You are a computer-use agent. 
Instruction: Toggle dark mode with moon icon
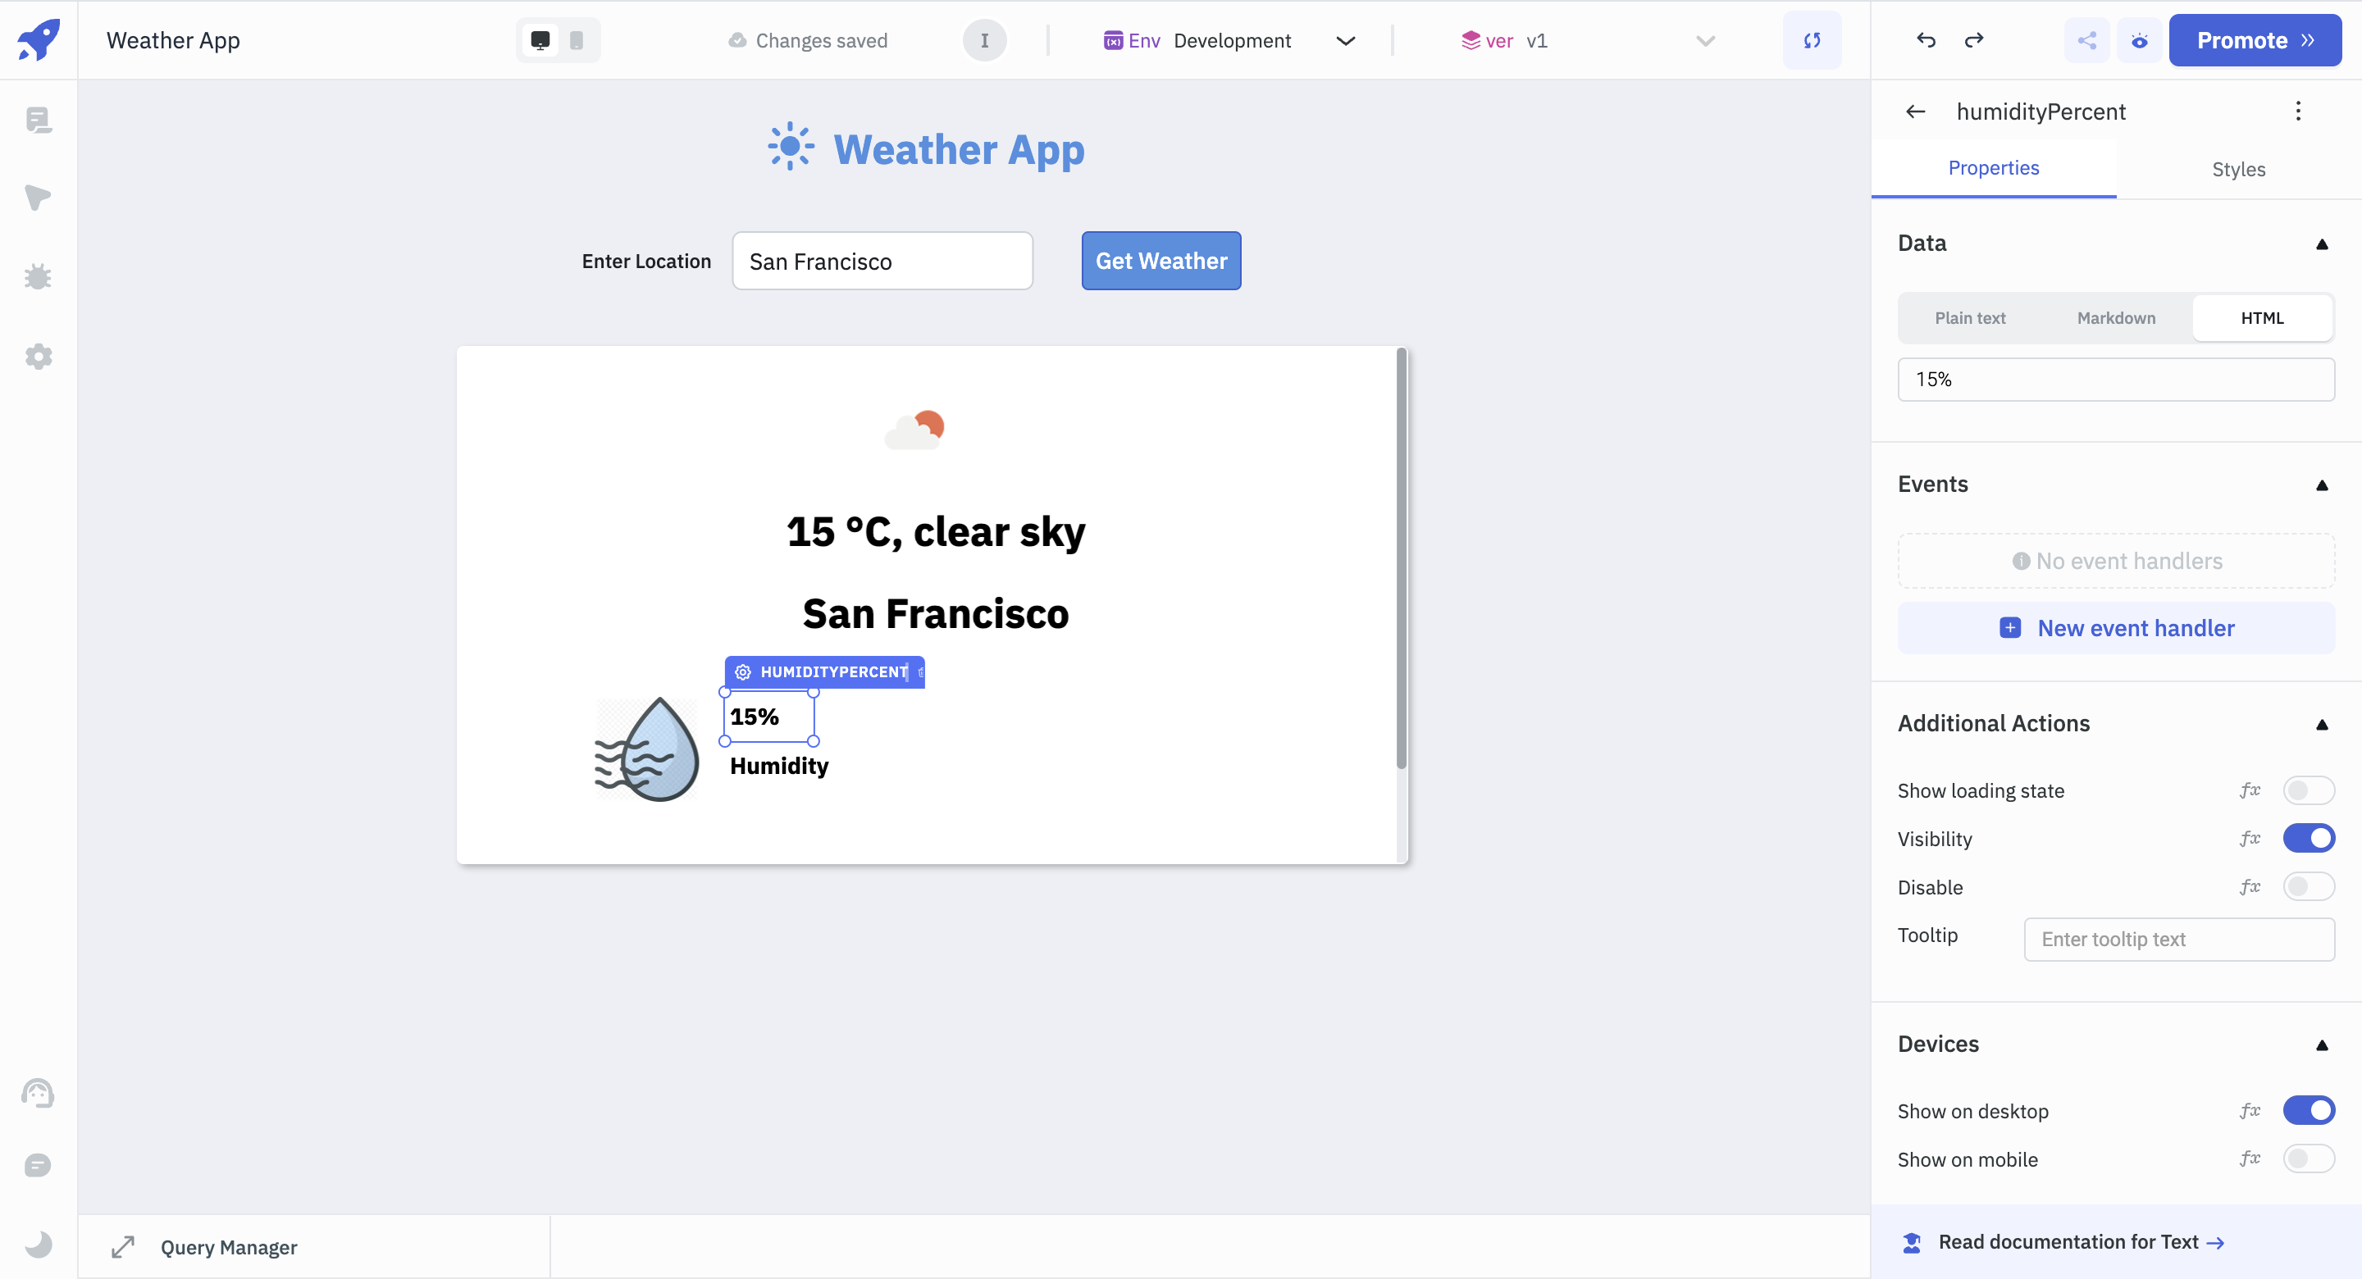coord(38,1245)
